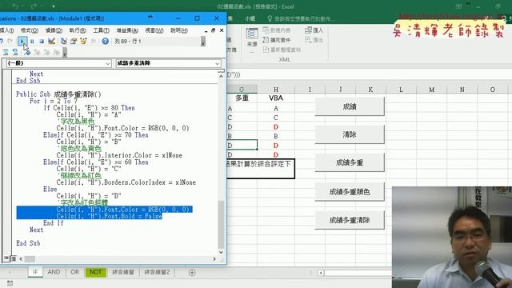The width and height of the screenshot is (512, 288).
Task: Click the Undo icon in VBA toolbar
Action: (x=2, y=41)
